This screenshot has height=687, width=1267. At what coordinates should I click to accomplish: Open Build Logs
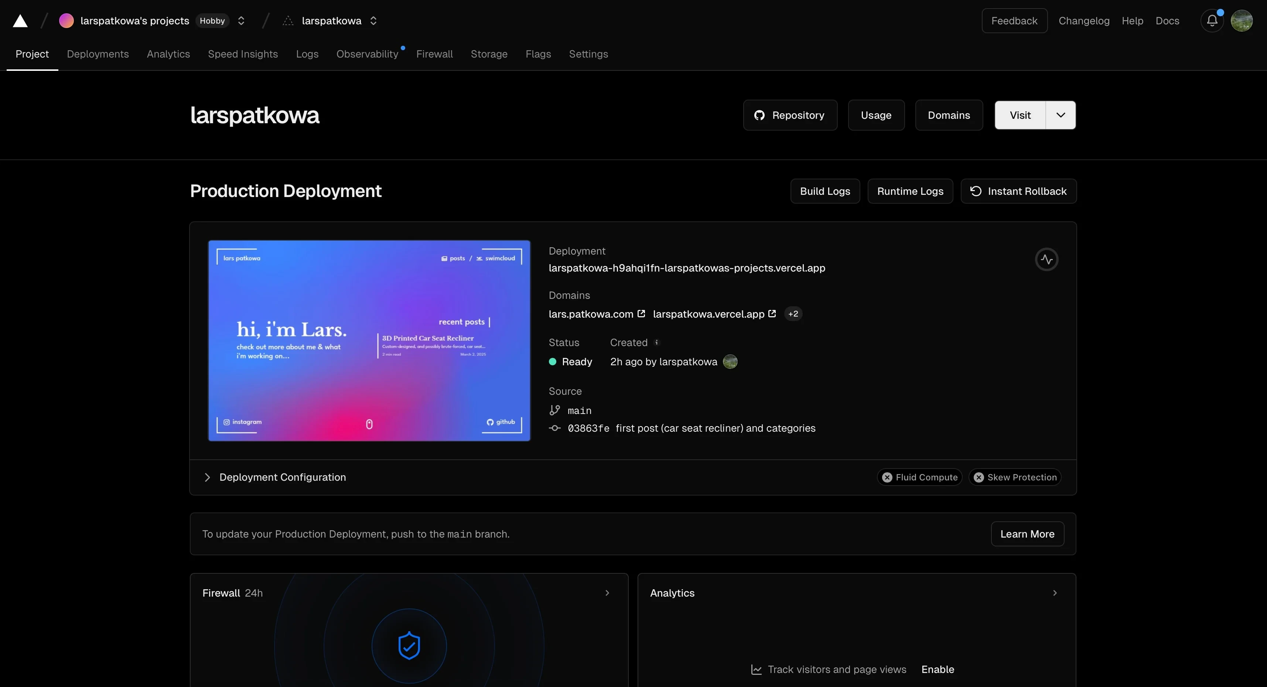(825, 191)
